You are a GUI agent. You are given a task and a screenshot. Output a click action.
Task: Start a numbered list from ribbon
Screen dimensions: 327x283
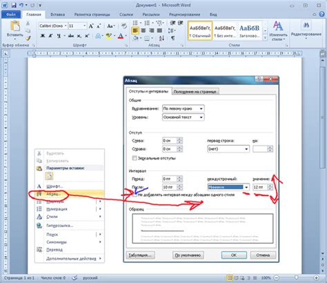[x=147, y=23]
